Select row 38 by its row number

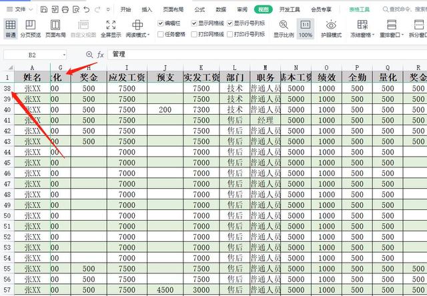pos(7,88)
